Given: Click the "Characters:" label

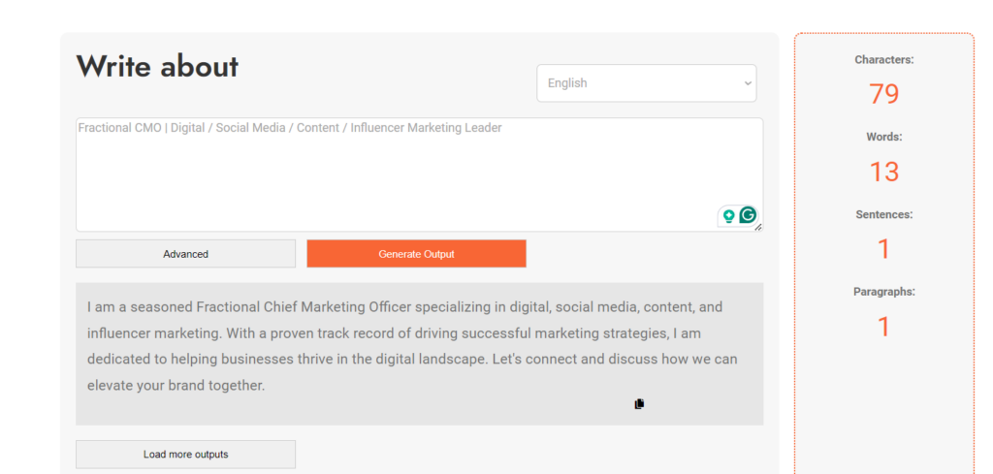Looking at the screenshot, I should point(883,60).
